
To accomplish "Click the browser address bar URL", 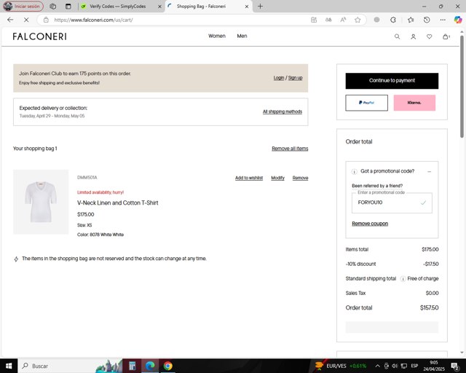I will tap(93, 20).
